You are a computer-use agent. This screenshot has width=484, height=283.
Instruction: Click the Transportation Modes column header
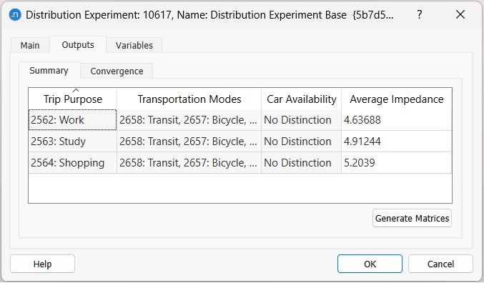(x=189, y=99)
